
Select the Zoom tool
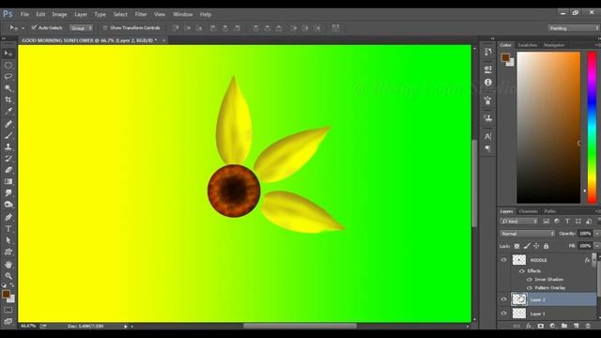coord(8,276)
